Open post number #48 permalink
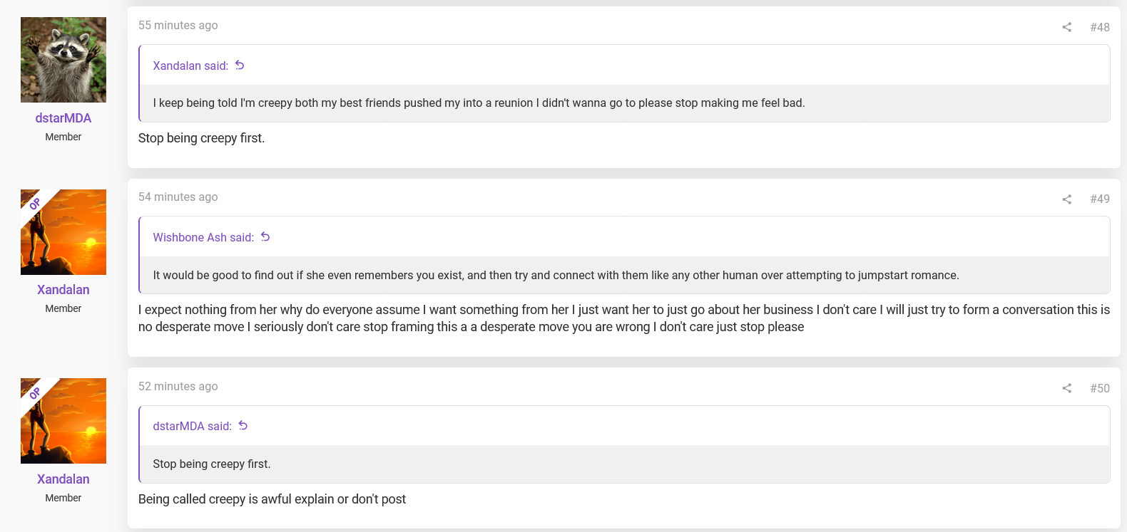This screenshot has width=1127, height=532. [x=1100, y=27]
